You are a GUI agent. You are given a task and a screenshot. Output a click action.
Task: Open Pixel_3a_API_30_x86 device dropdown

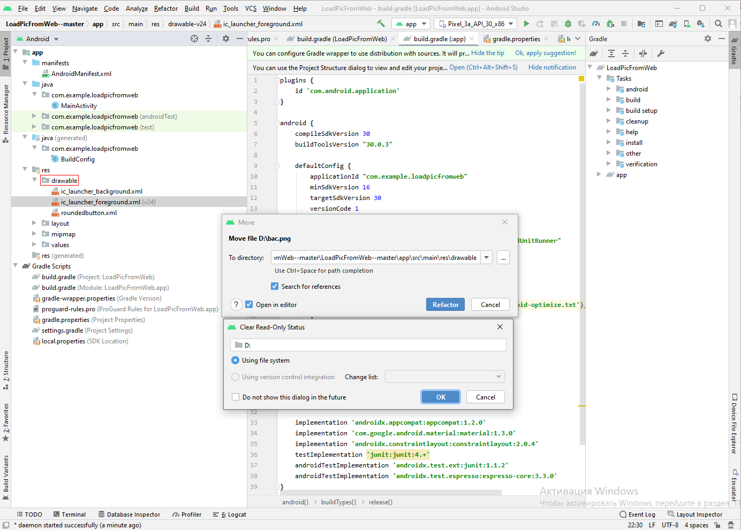click(476, 24)
